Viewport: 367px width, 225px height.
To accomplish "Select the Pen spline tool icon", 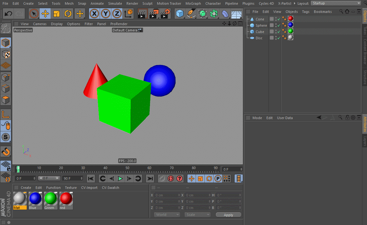I will (x=191, y=14).
